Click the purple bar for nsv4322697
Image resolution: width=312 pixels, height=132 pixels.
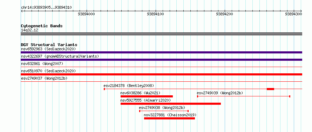coord(161,60)
